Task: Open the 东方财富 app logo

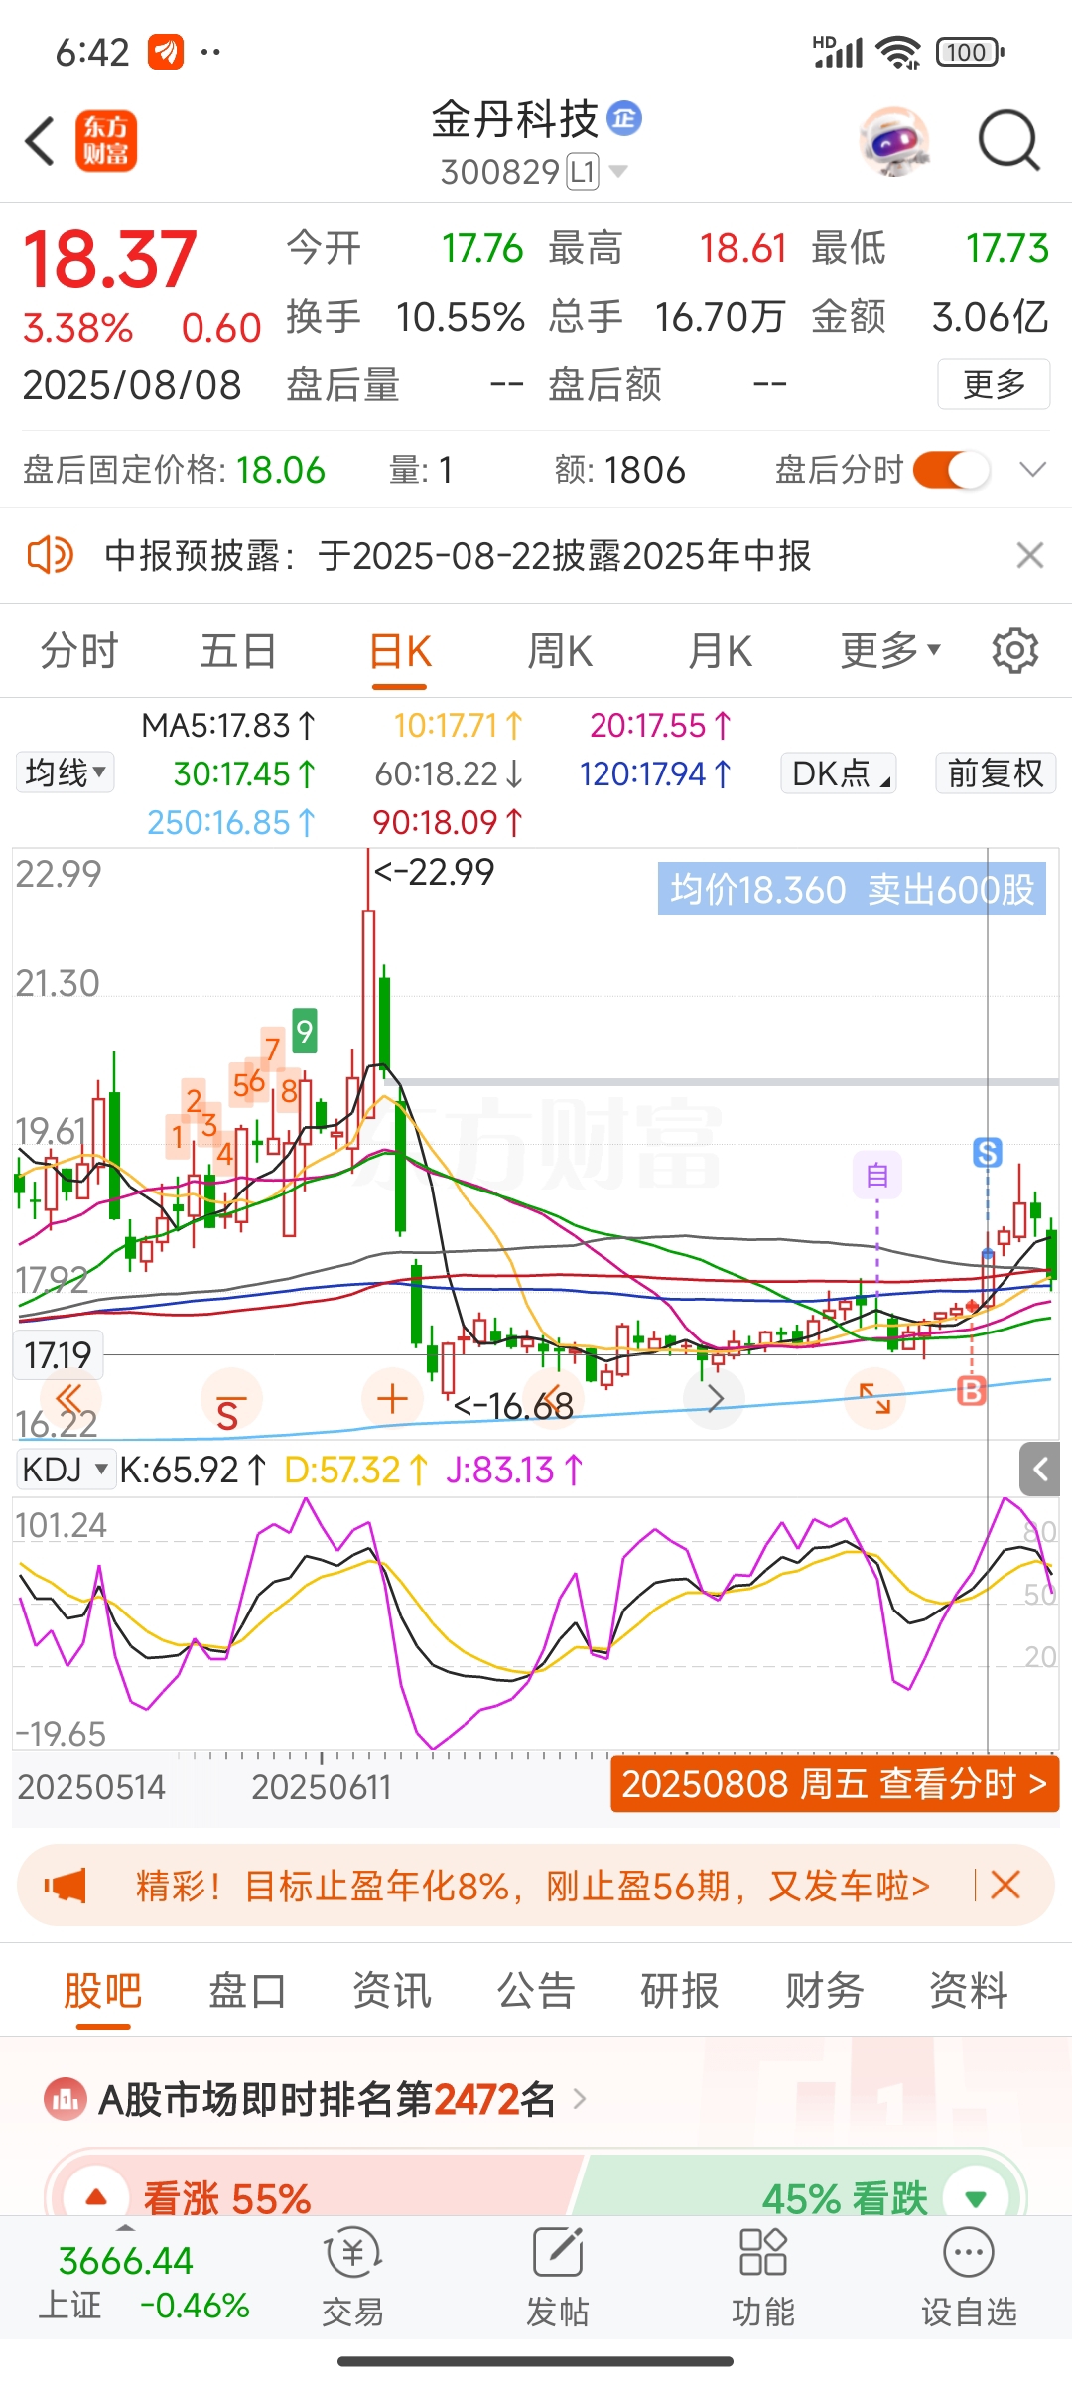Action: 106,141
